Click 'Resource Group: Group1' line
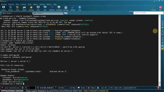 point(13,69)
